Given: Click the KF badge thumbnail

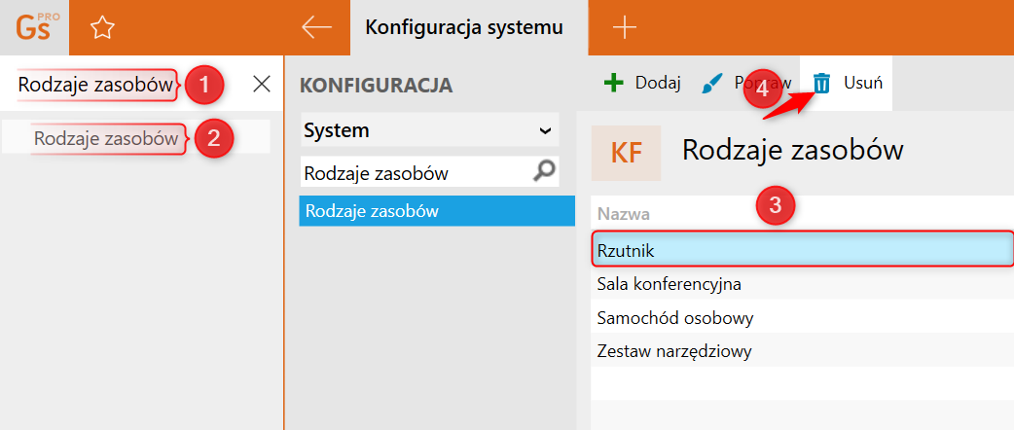Looking at the screenshot, I should (626, 152).
